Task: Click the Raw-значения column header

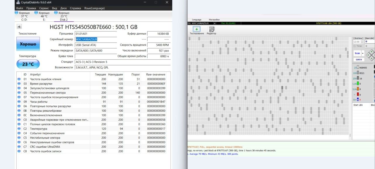Action: [156, 75]
